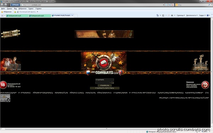This screenshot has width=213, height=133.
Task: Open the Страница command bar menu
Action: click(181, 15)
